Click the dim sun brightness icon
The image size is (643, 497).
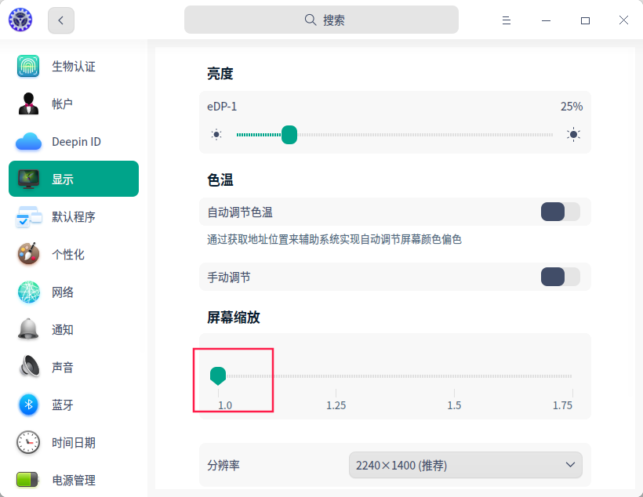[x=216, y=135]
